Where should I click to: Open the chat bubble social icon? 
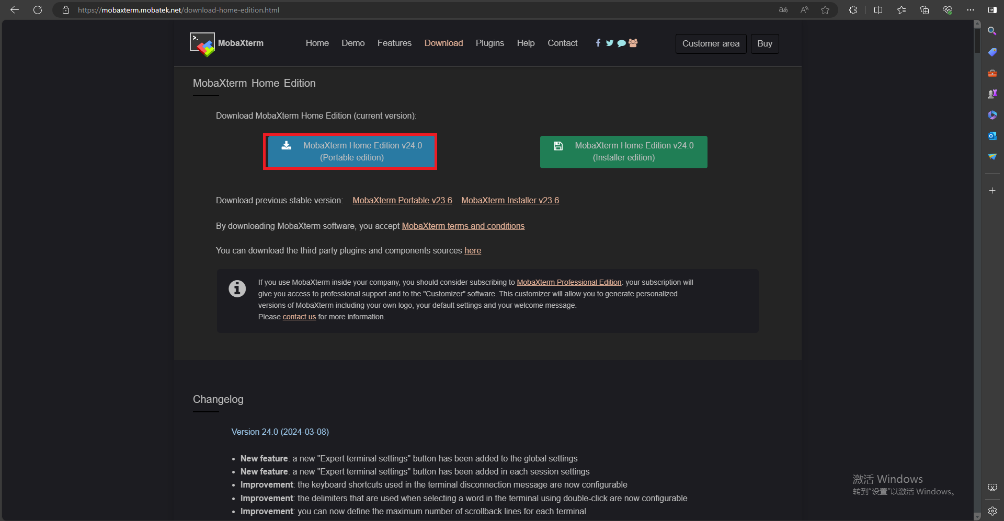coord(621,43)
